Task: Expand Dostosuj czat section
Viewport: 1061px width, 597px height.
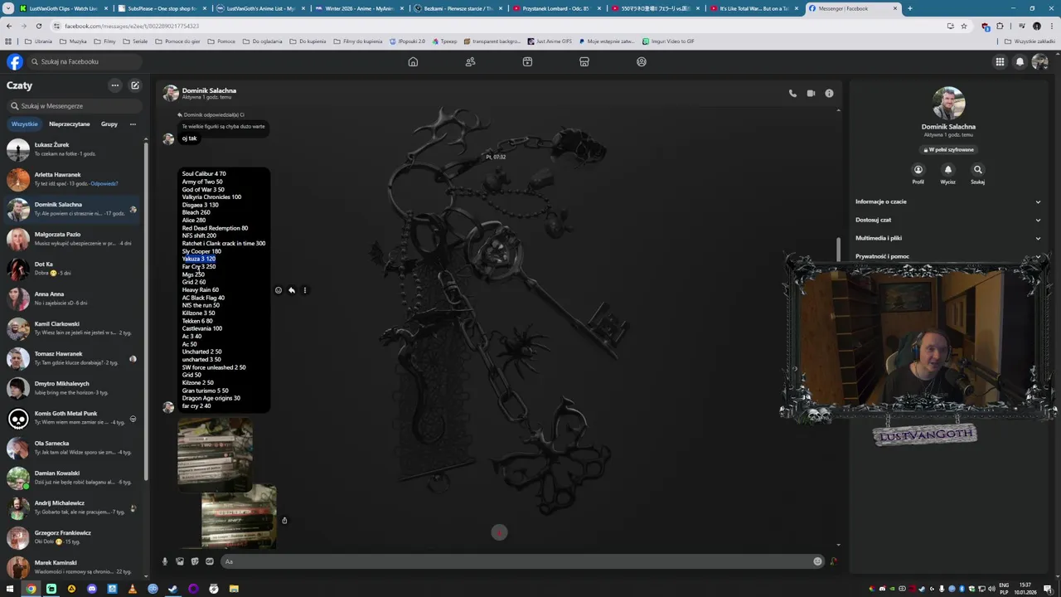Action: point(948,220)
